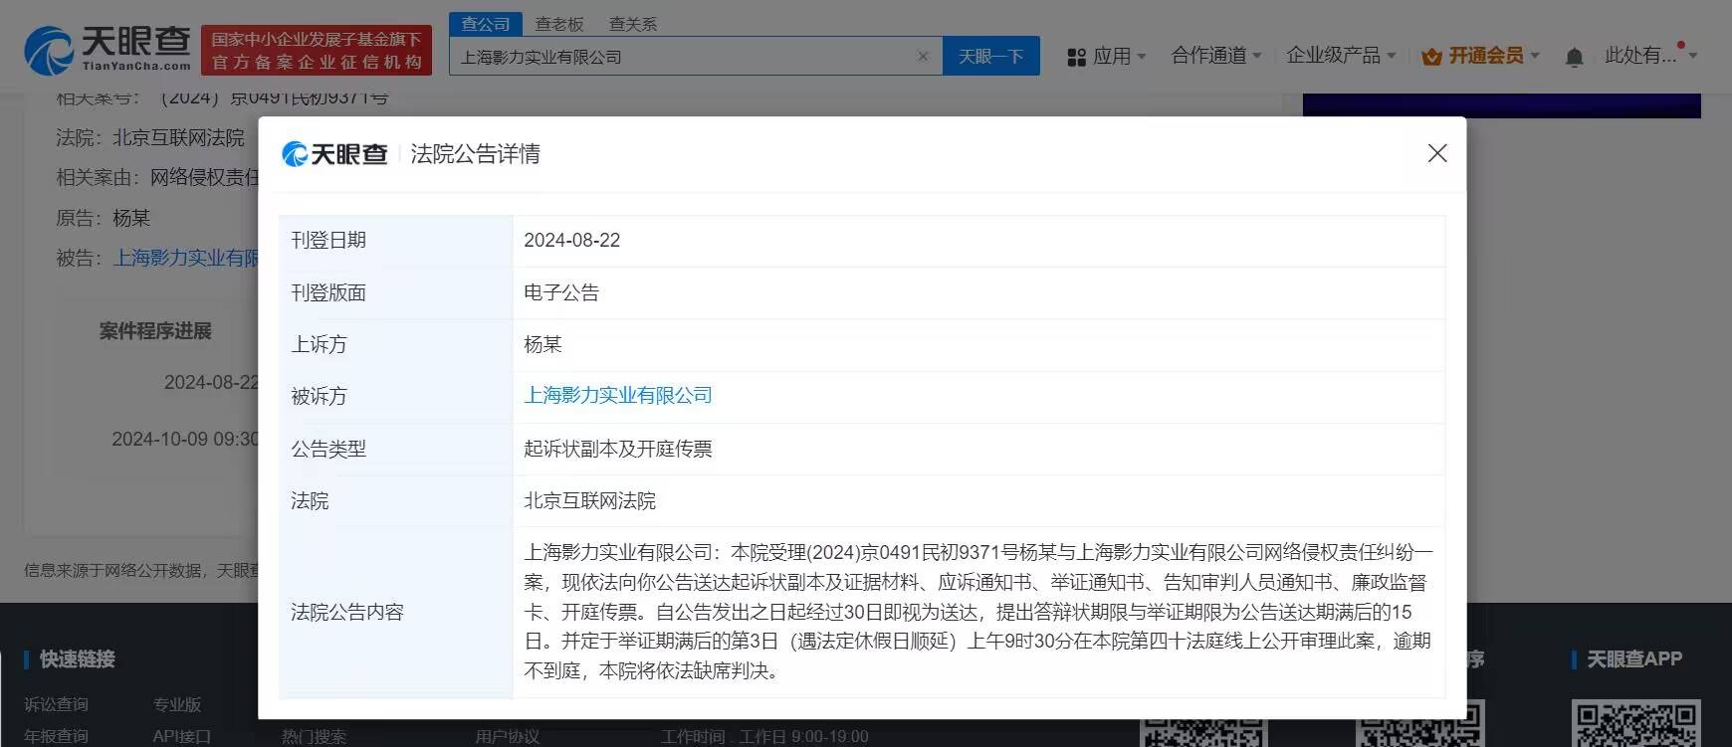
Task: Close the 法院公告详情 dialog
Action: [x=1437, y=153]
